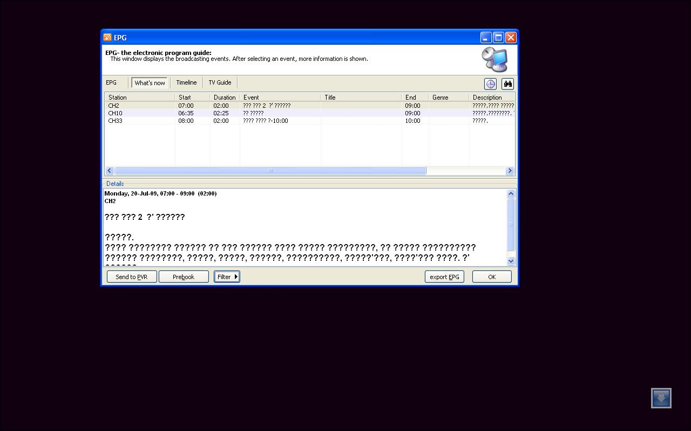
Task: Open the Filter dropdown menu
Action: point(227,276)
